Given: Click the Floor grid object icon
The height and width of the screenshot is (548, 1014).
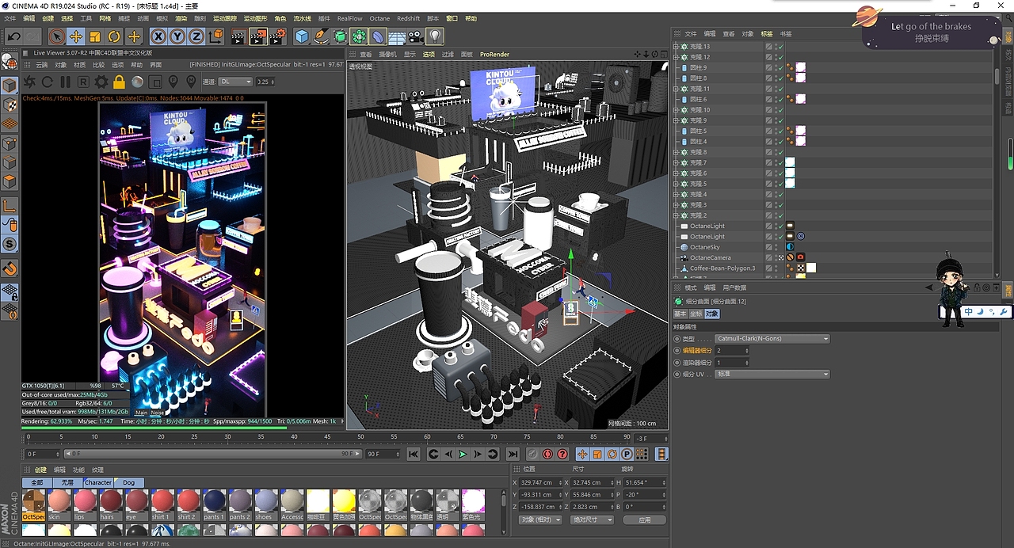Looking at the screenshot, I should [x=397, y=36].
